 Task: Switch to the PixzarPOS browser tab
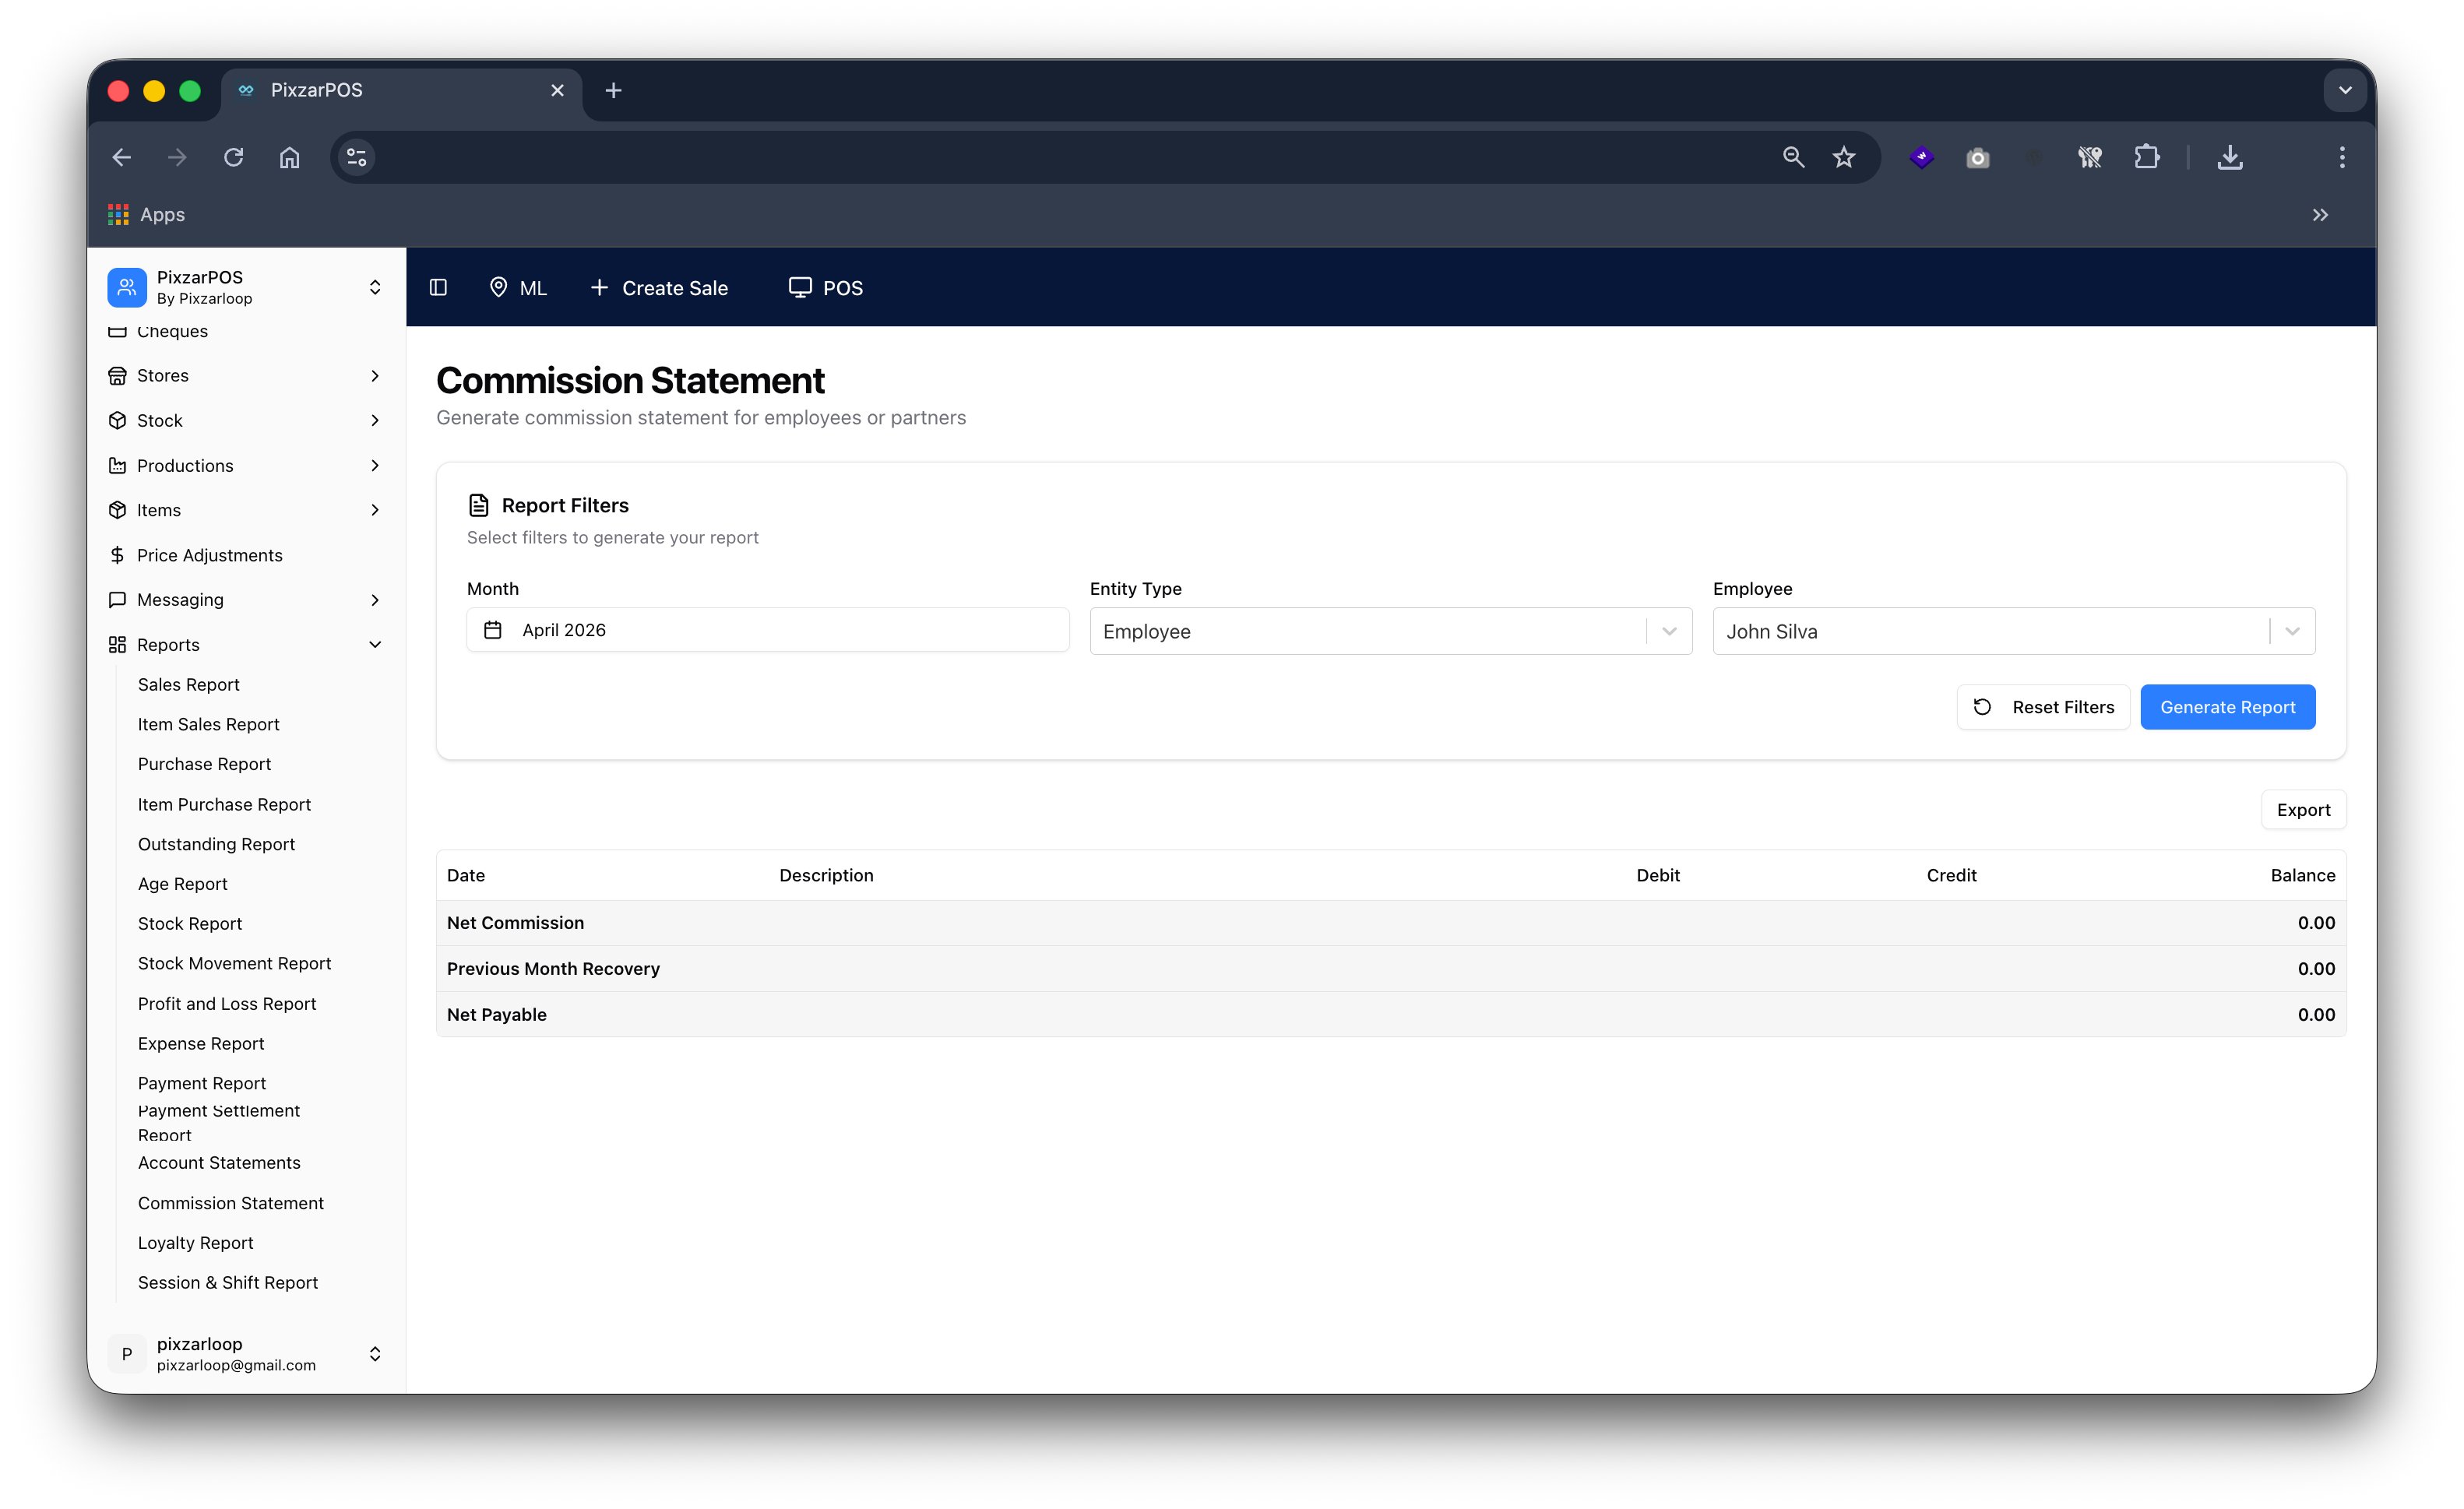pyautogui.click(x=316, y=90)
